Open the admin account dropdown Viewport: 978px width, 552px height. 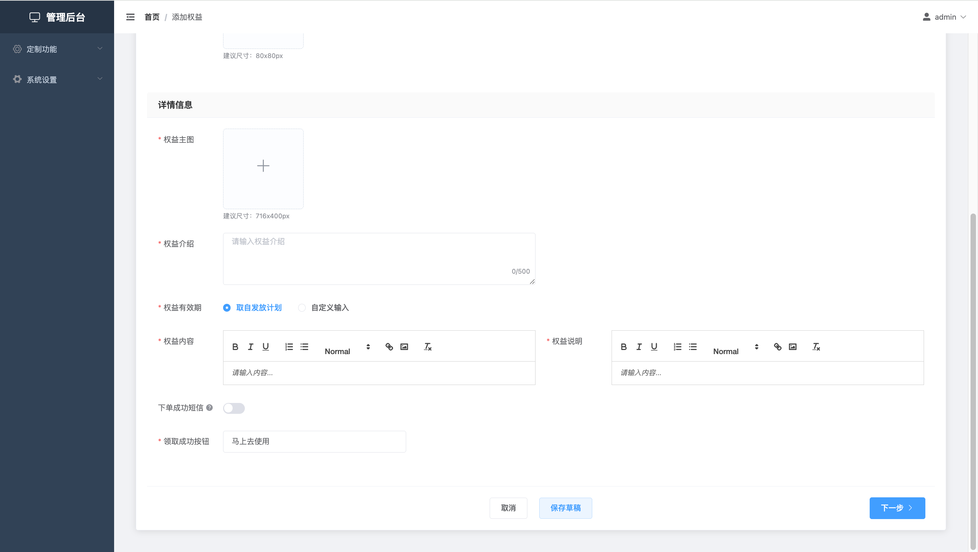coord(944,17)
